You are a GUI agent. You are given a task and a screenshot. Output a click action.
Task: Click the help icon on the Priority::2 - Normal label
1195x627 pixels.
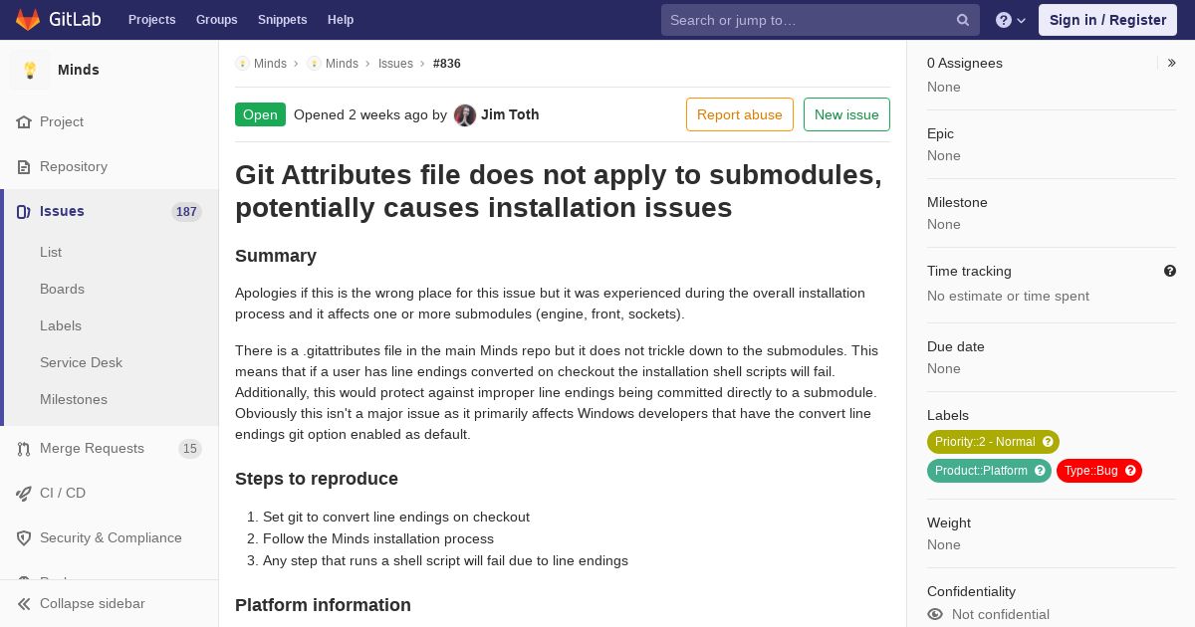pos(1048,442)
